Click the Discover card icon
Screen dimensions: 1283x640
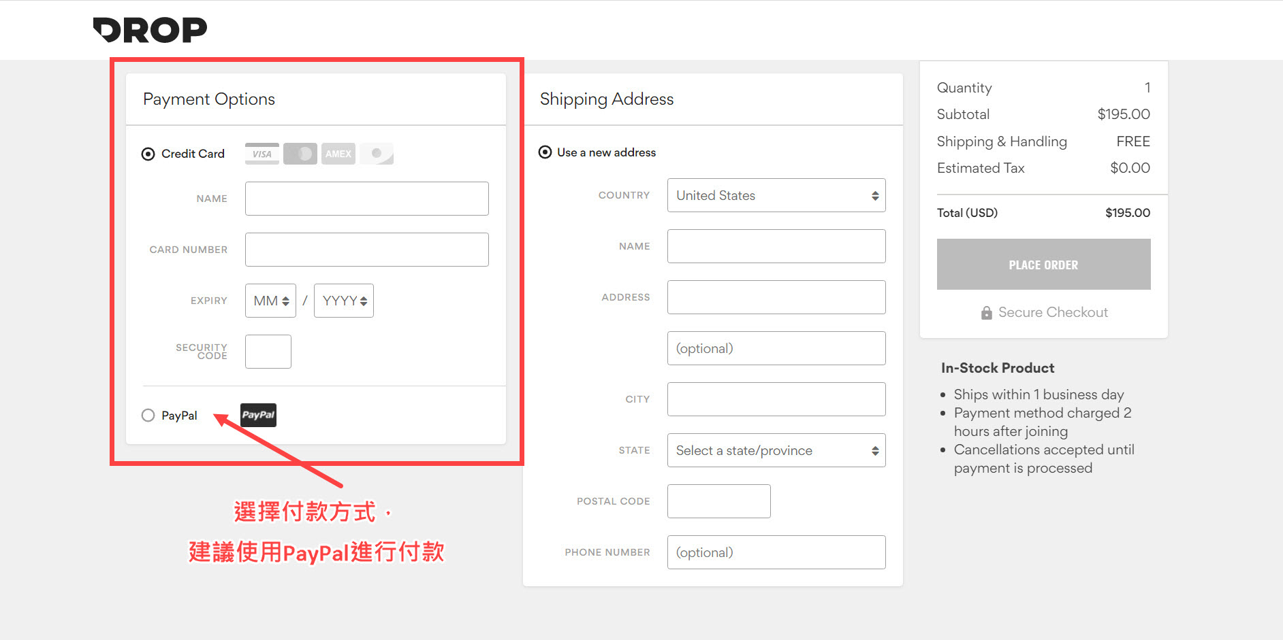(x=377, y=154)
